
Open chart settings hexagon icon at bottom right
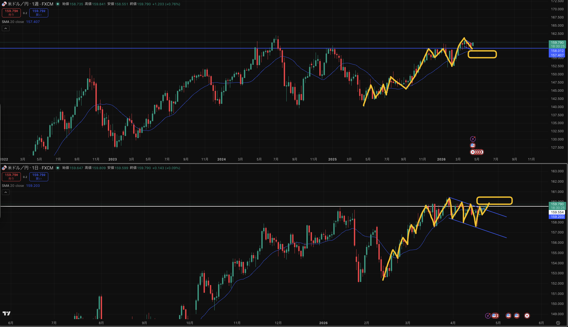(x=558, y=323)
